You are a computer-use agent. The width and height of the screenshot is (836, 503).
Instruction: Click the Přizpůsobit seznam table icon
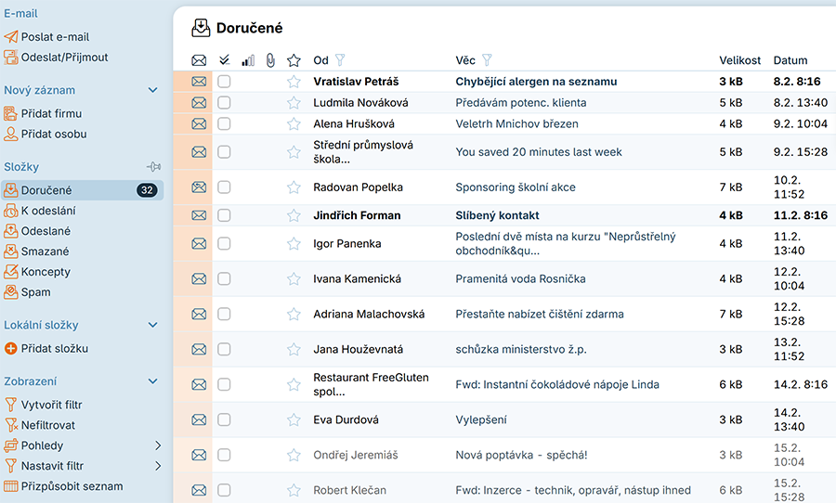(10, 486)
